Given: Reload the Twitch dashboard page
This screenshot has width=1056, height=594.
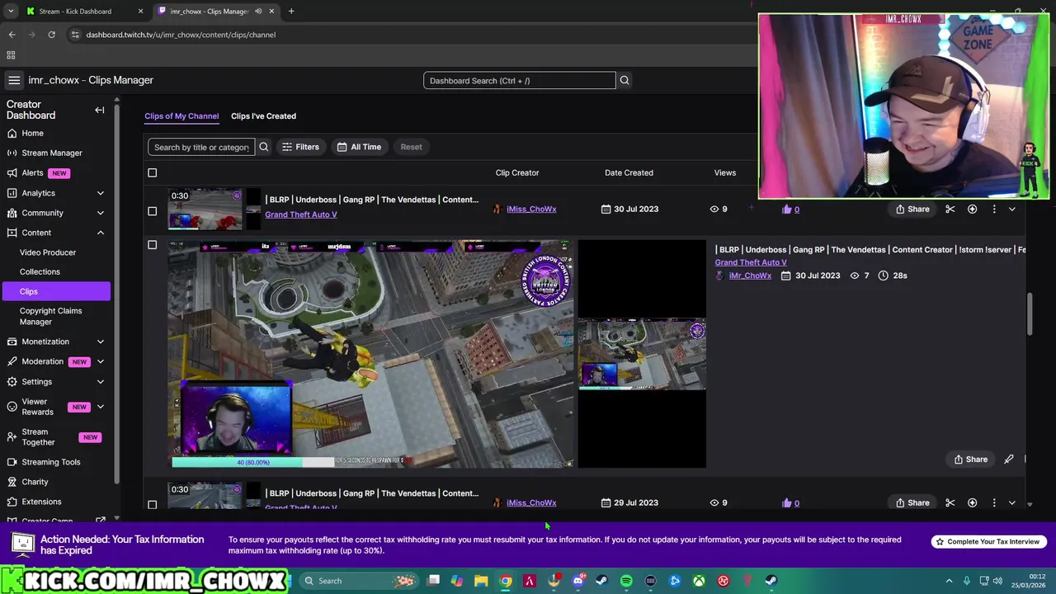Looking at the screenshot, I should (51, 35).
